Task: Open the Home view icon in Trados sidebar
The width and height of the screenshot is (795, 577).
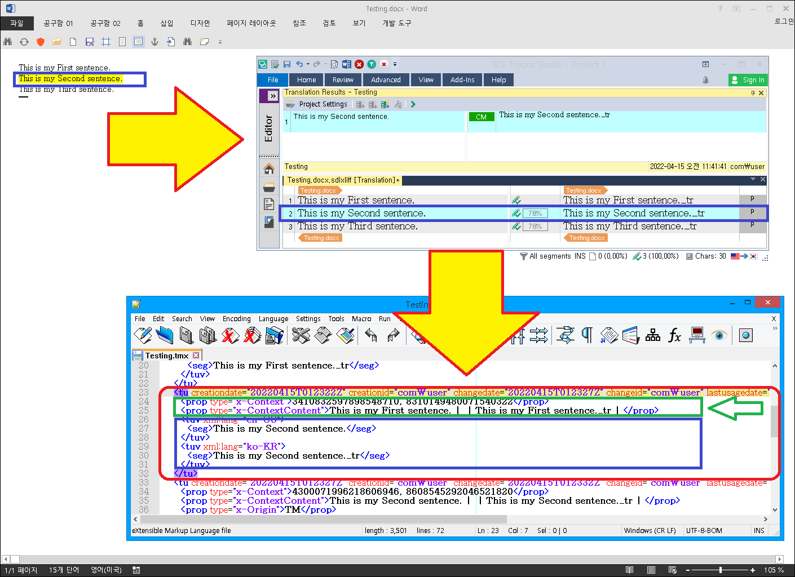Action: [269, 168]
